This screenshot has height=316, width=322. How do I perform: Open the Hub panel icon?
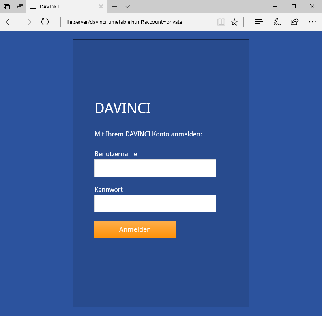tap(259, 22)
